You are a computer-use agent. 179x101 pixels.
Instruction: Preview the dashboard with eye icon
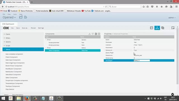pyautogui.click(x=173, y=28)
